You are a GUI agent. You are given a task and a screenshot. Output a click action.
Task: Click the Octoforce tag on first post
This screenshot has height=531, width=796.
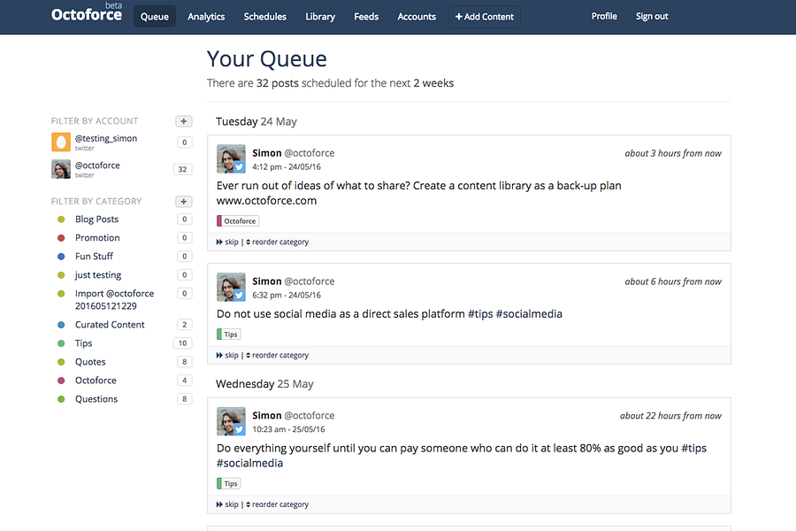point(238,221)
